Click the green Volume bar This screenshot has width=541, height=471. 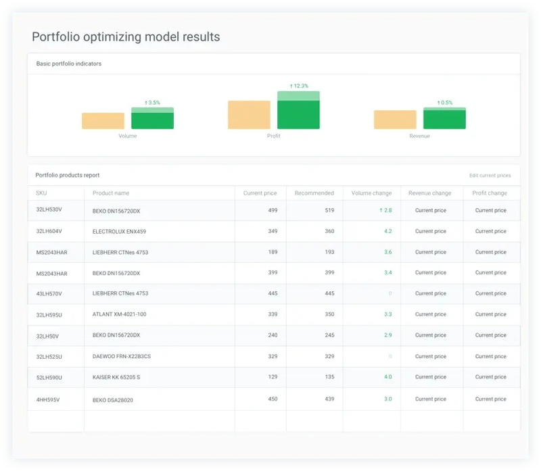coord(153,118)
